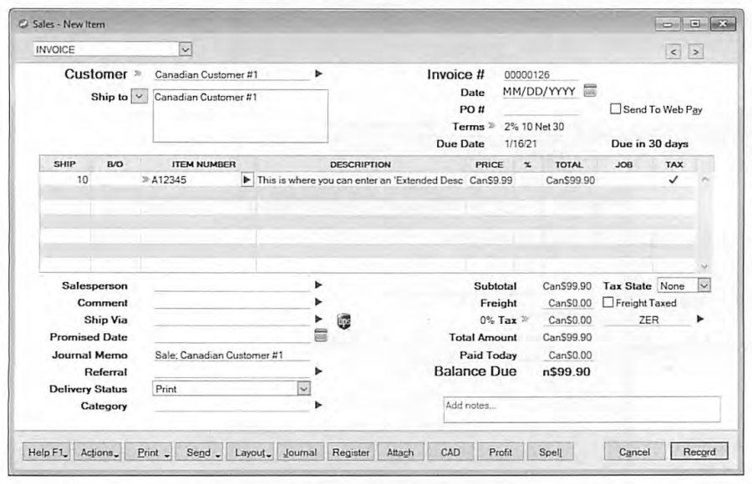Enable the Send To Web Pay checkbox

[615, 108]
